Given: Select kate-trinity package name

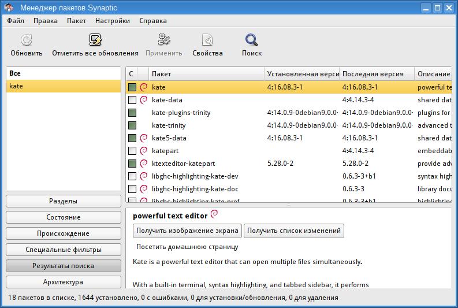Looking at the screenshot, I should point(169,125).
